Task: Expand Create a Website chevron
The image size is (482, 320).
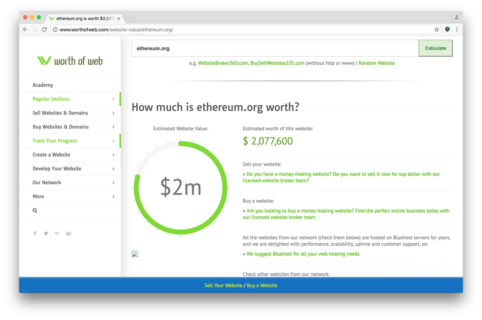Action: click(113, 155)
